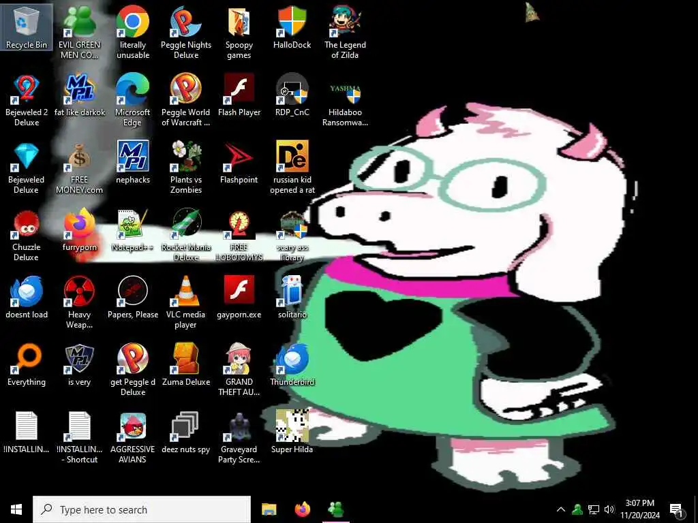Click the FREE LOBOTOMYS shortcut
The image size is (698, 523).
pos(239,235)
